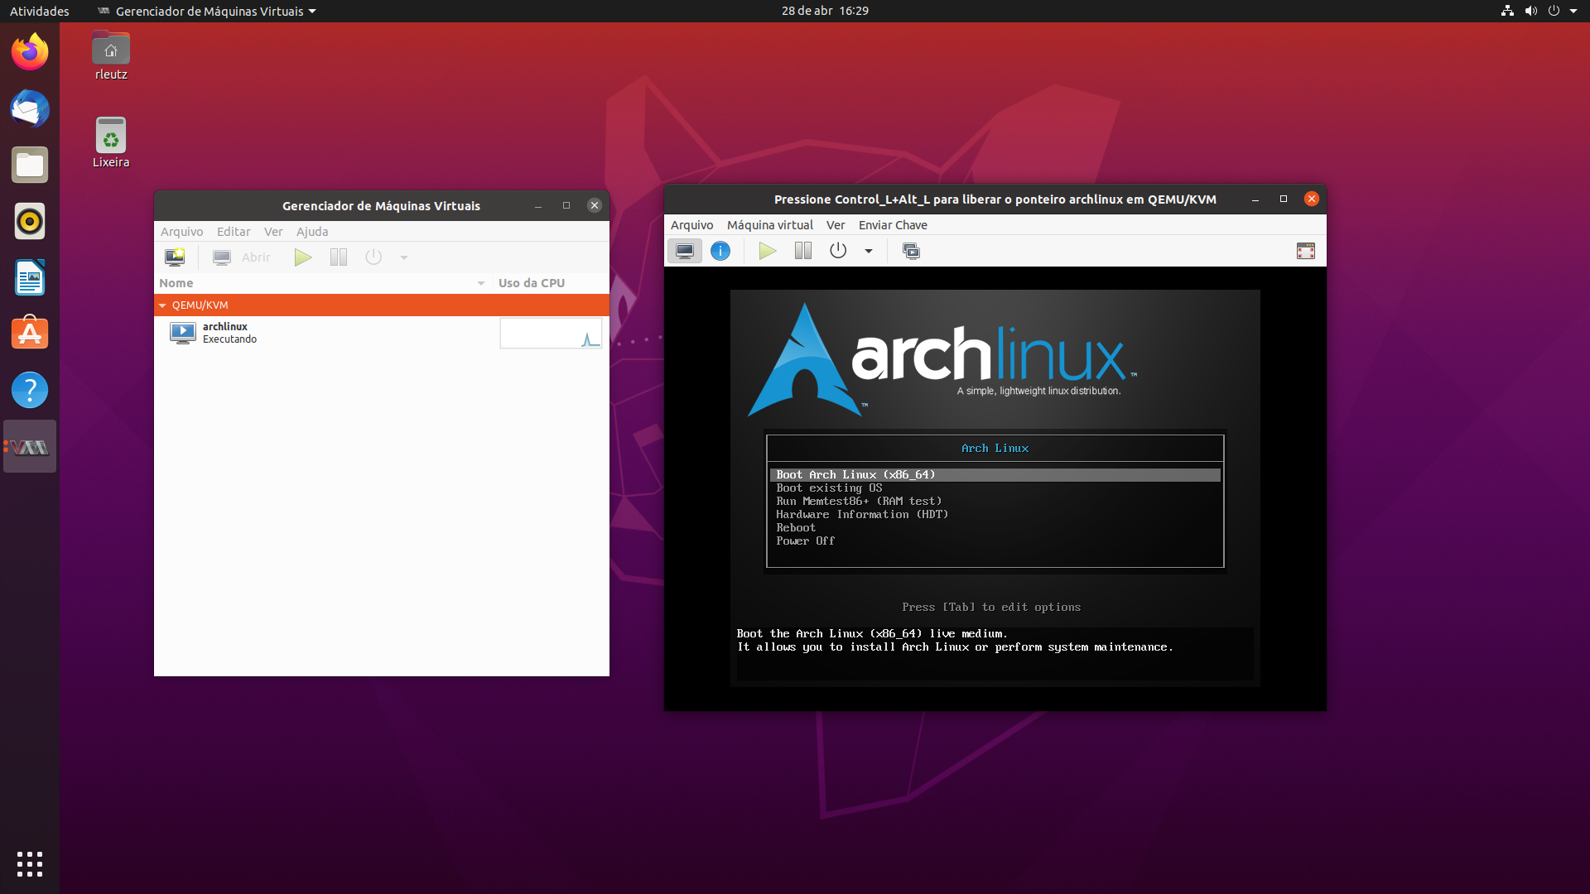Open Editar menu in Manager window
1590x894 pixels.
(x=234, y=232)
